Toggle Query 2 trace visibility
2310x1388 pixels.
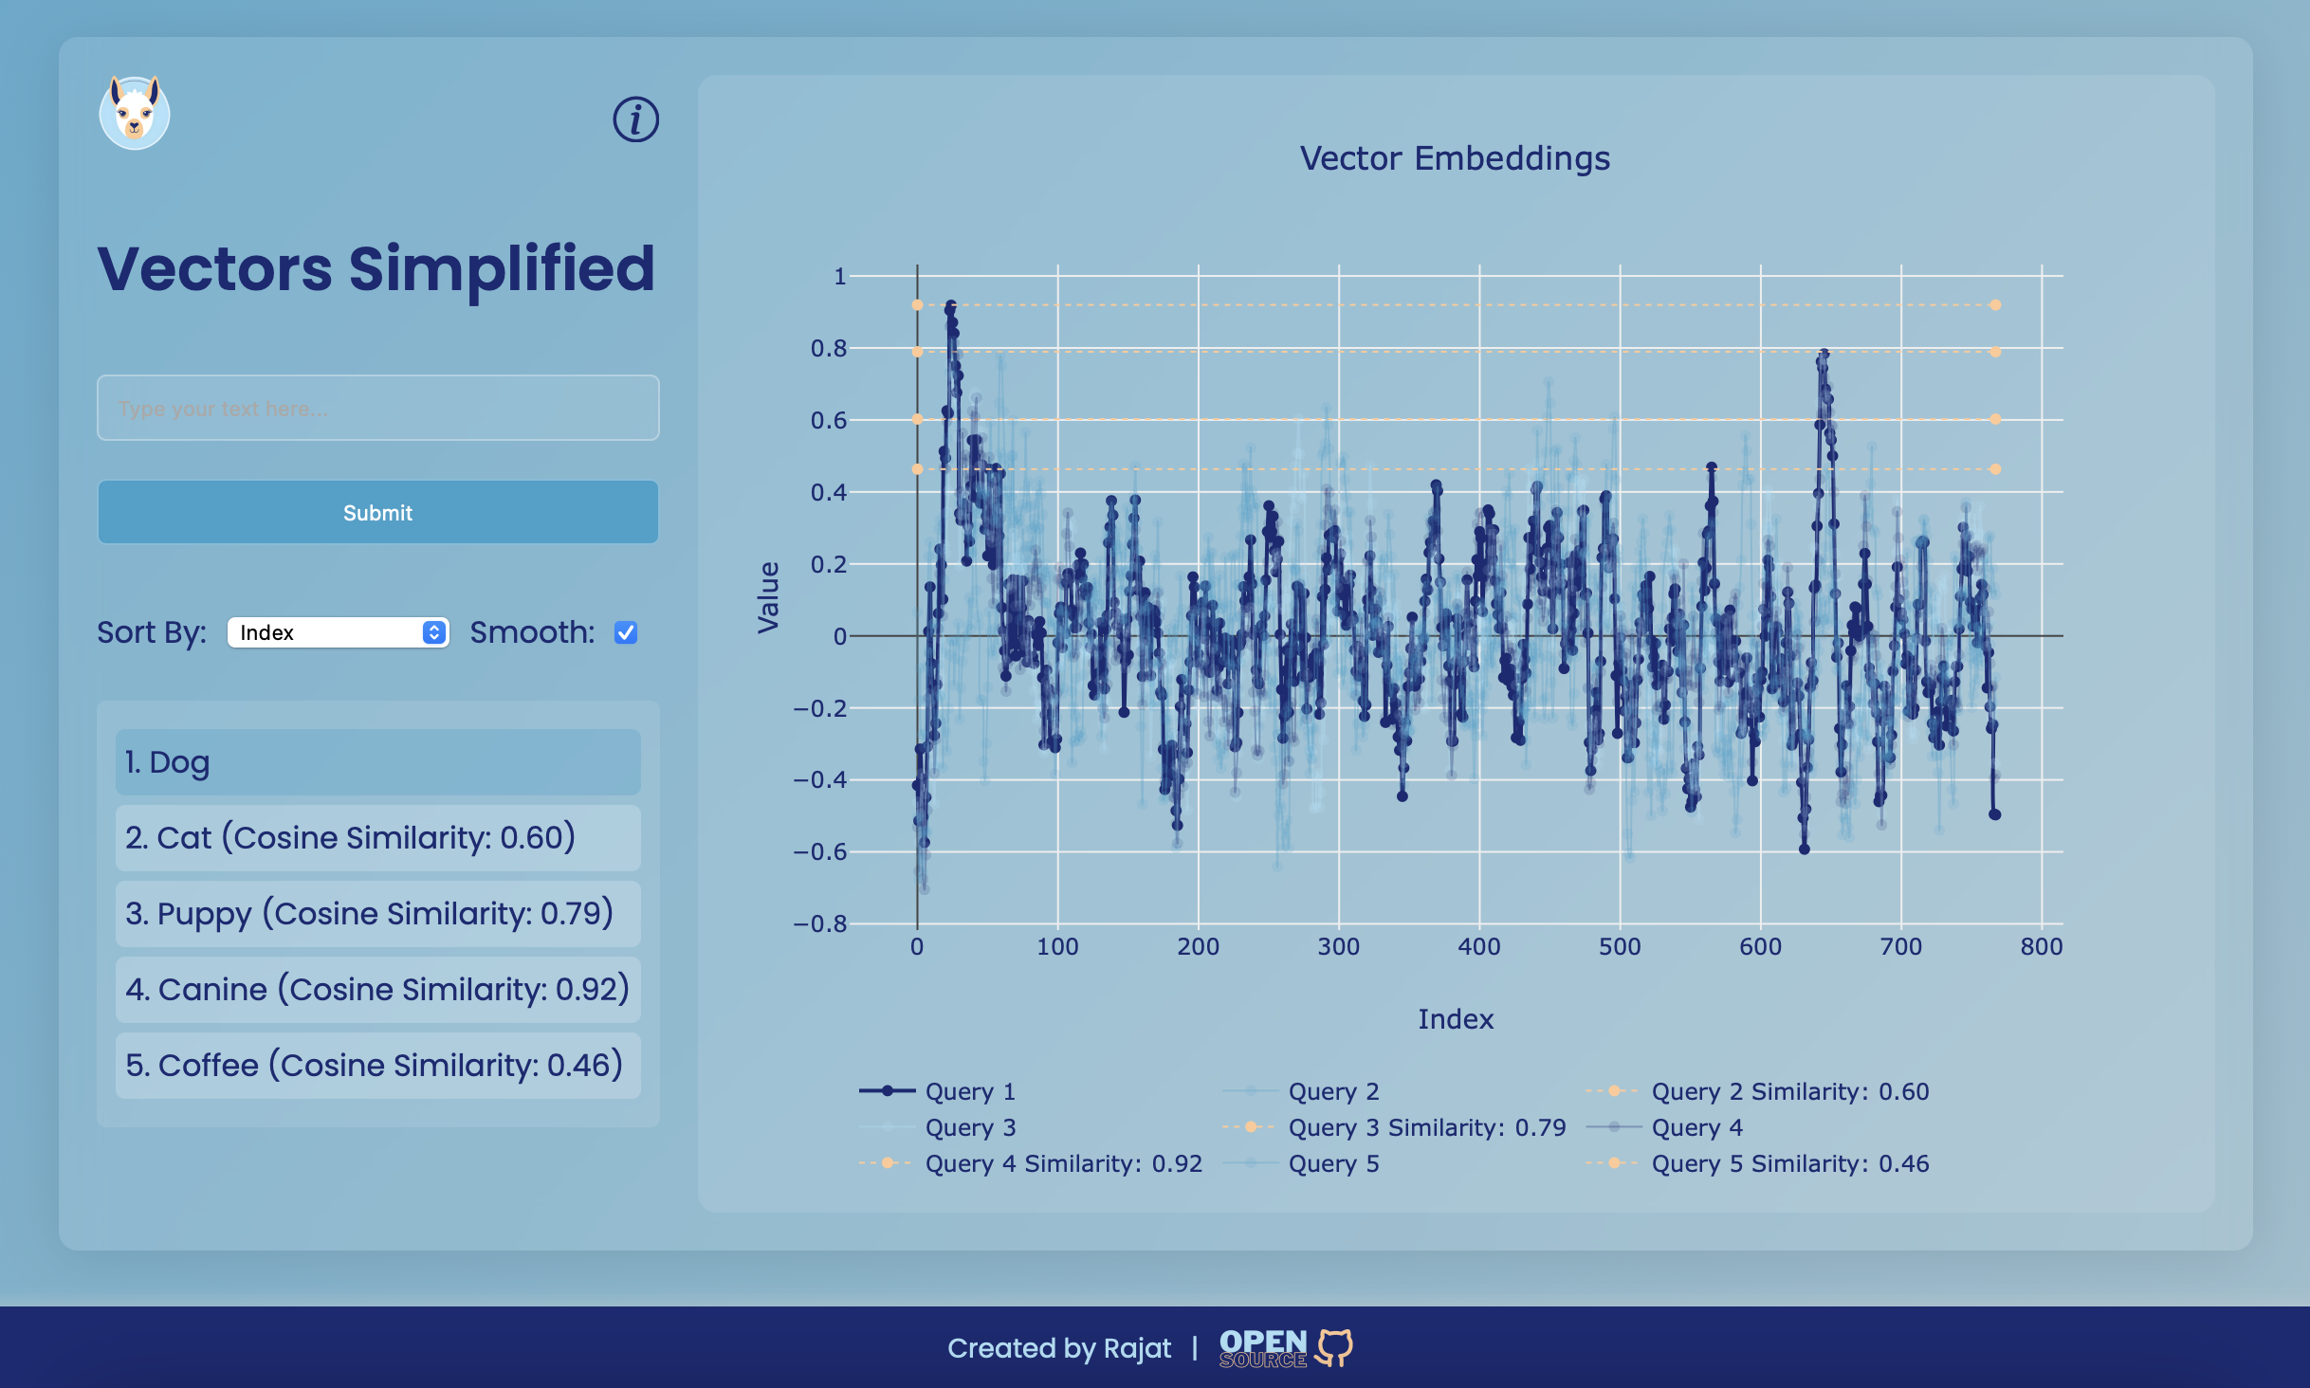1332,1091
